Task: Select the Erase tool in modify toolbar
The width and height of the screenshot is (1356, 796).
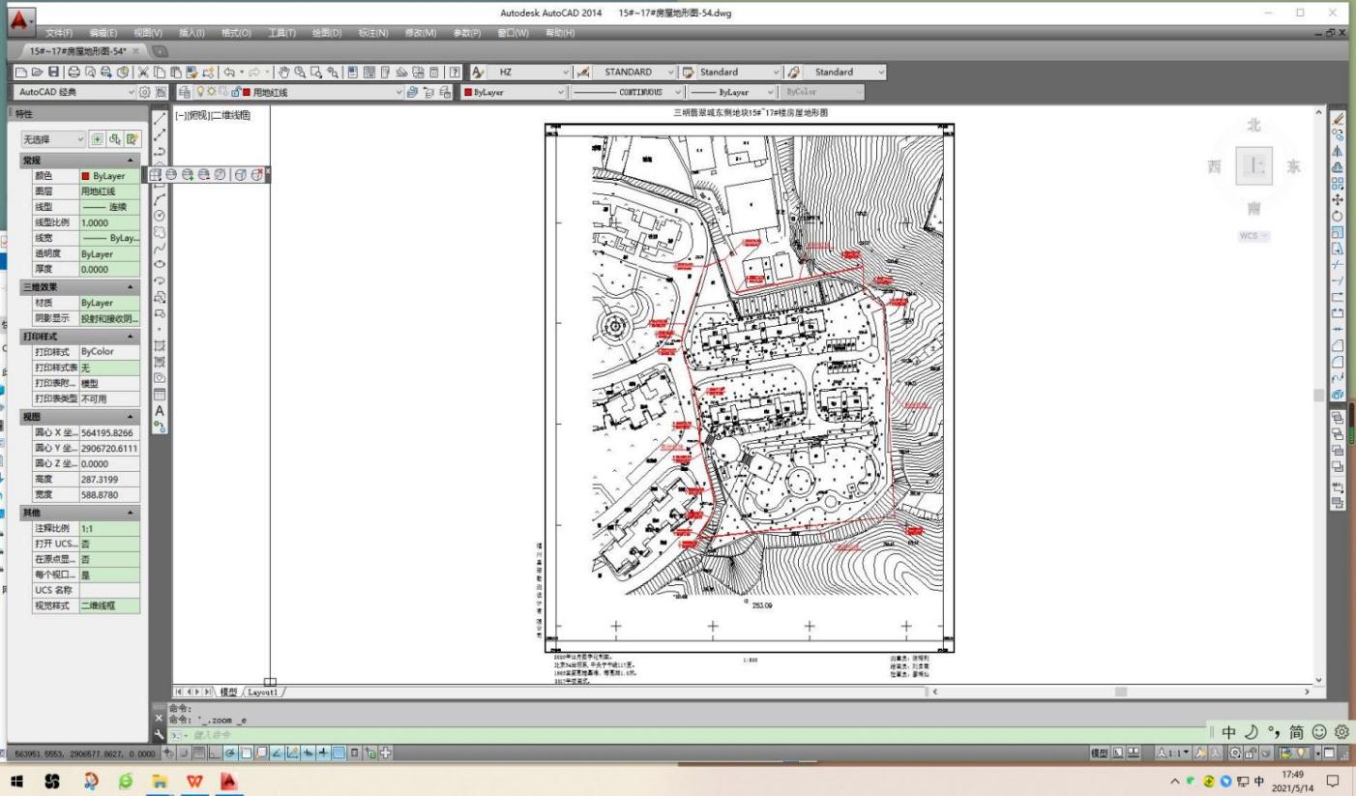Action: [1339, 118]
